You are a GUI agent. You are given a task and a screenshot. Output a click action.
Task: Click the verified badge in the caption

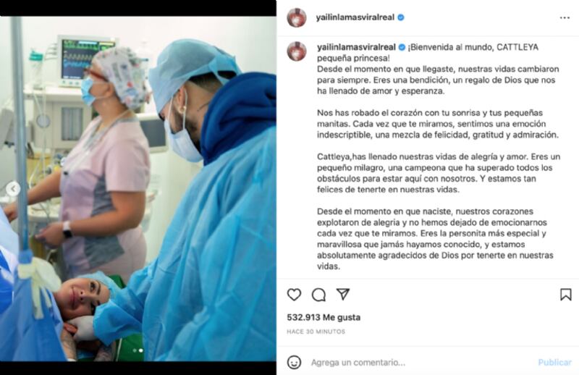[x=402, y=47]
